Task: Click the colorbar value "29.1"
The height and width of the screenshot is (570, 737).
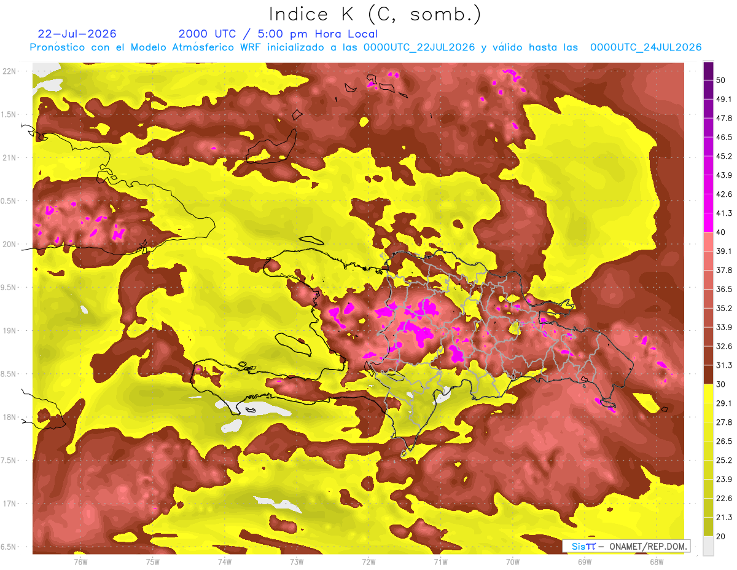Action: coord(724,403)
